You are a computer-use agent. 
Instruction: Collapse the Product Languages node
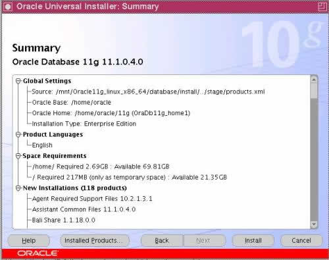tap(18, 134)
